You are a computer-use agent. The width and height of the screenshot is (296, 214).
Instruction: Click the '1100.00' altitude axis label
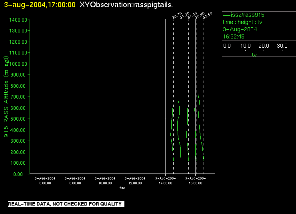point(18,53)
